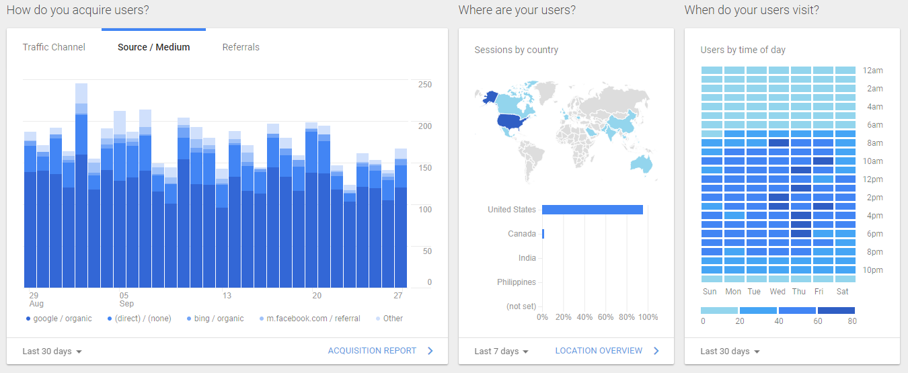The width and height of the screenshot is (908, 373).
Task: Click the United States country label
Action: (x=512, y=210)
